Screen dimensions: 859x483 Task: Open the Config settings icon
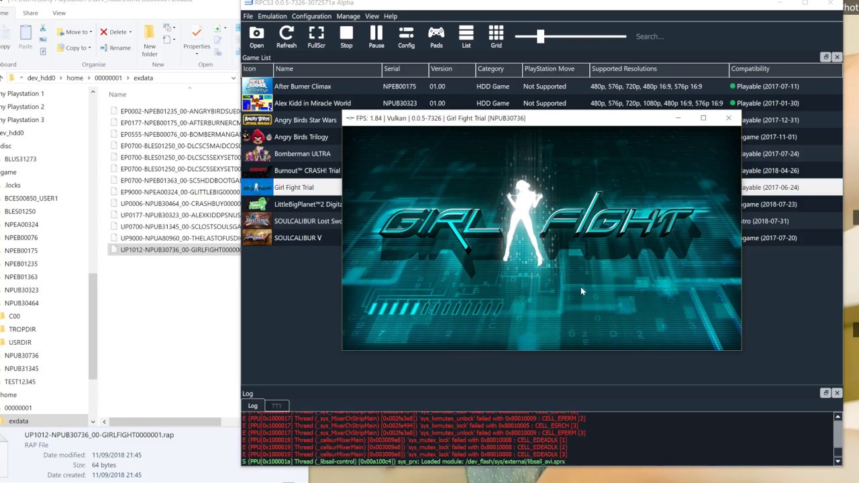pos(406,37)
